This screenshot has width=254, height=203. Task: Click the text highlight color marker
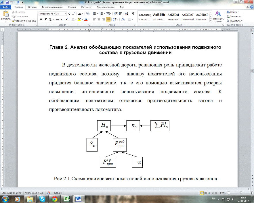click(x=79, y=20)
